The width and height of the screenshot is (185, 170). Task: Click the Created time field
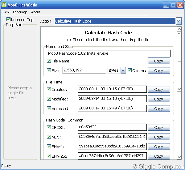pos(112,89)
